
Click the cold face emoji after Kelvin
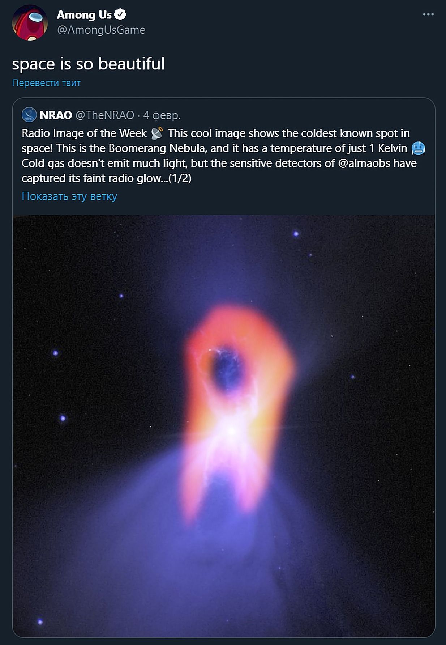coord(418,148)
